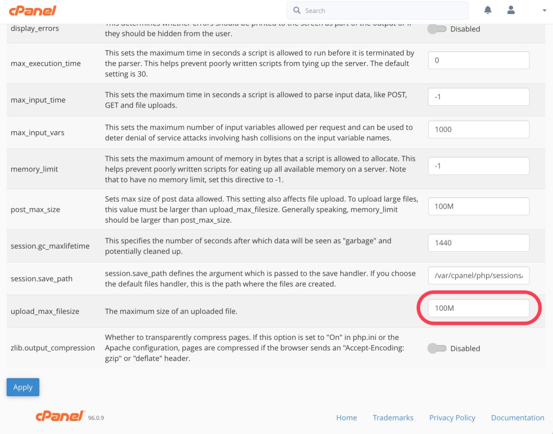Screen dimensions: 553x434
Task: Focus the top Search box
Action: (383, 10)
